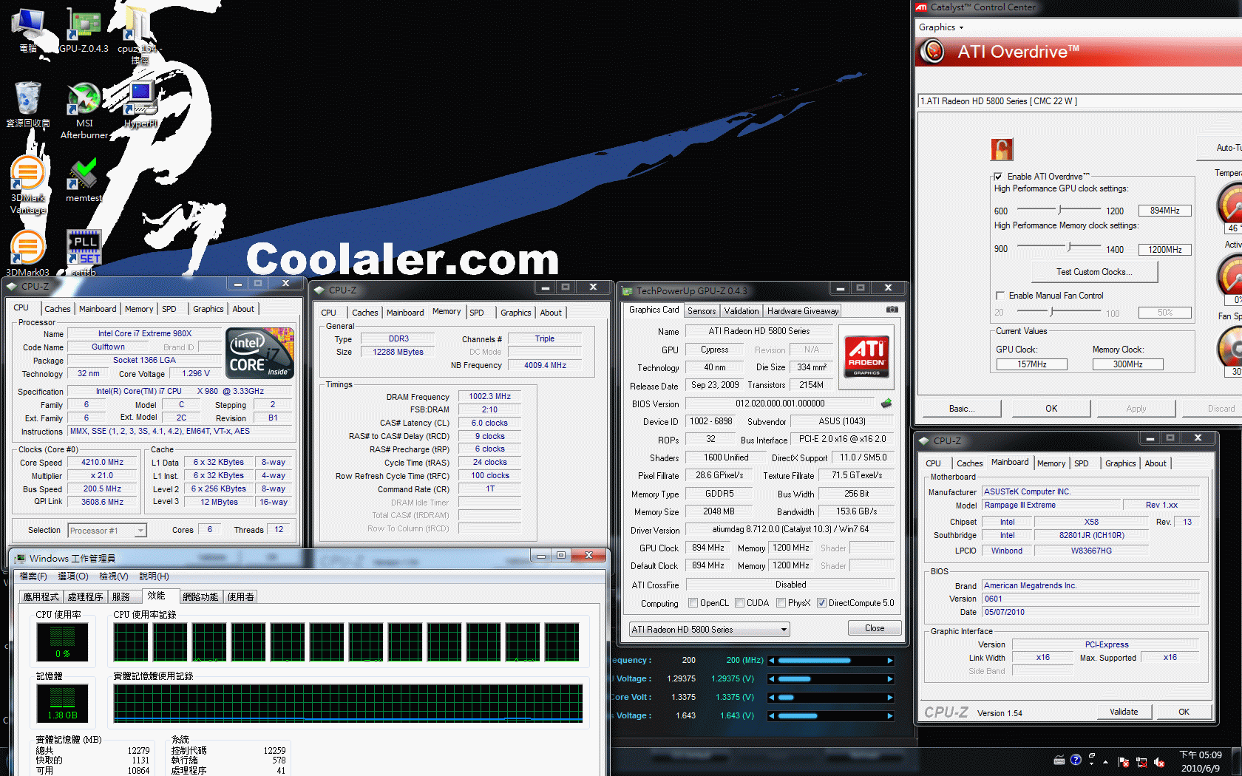This screenshot has width=1242, height=776.
Task: Click the ATI Radeon logo in GPU-Z
Action: click(x=866, y=357)
